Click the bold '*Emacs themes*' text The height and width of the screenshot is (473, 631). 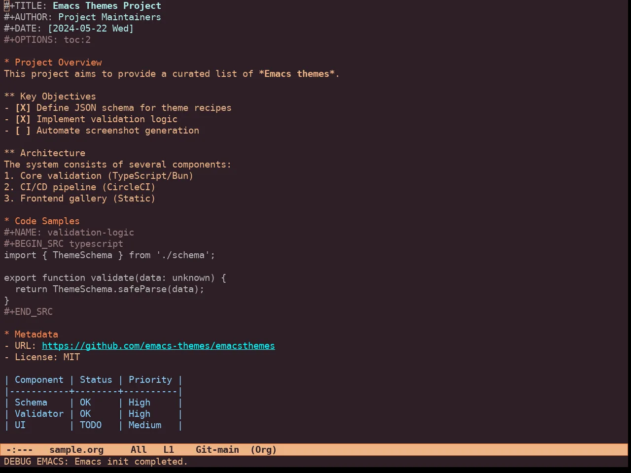tap(297, 74)
